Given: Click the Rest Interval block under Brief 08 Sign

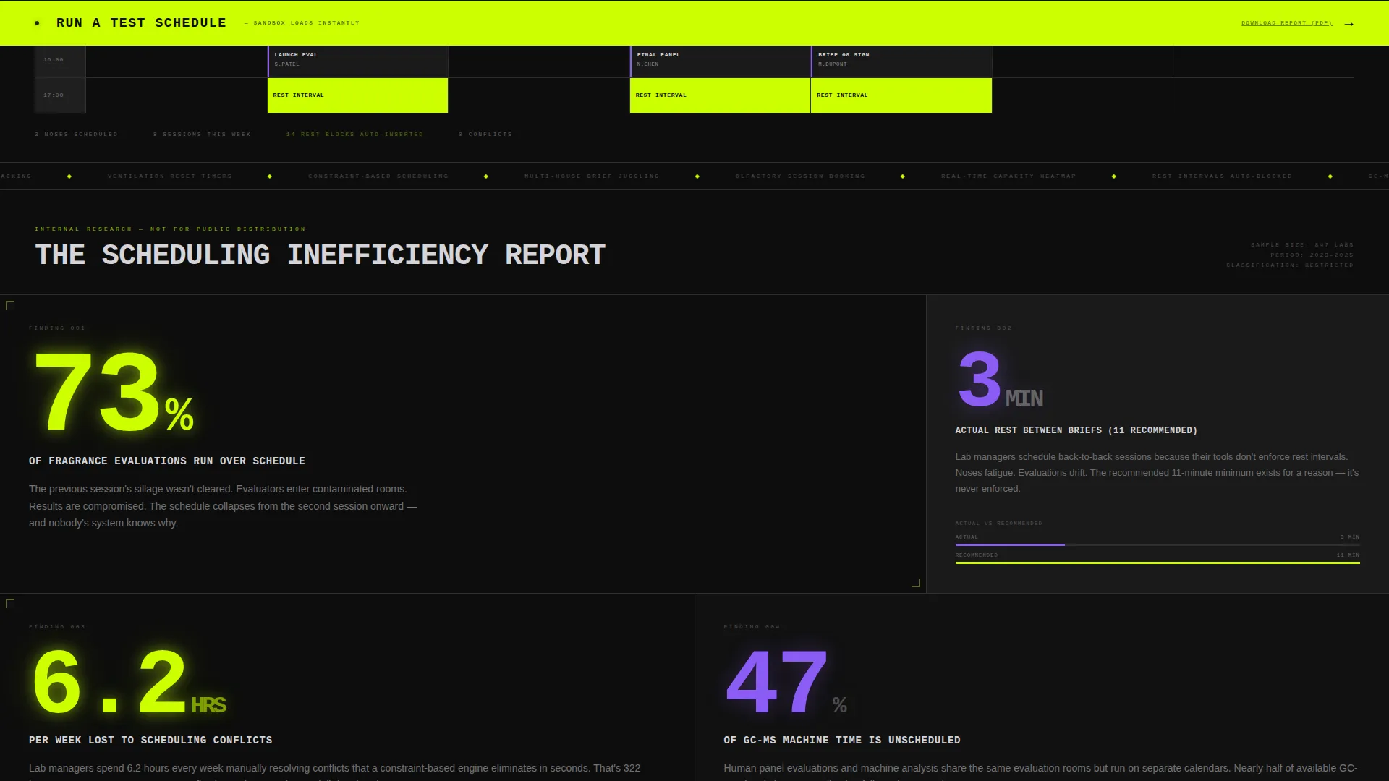Looking at the screenshot, I should point(901,95).
